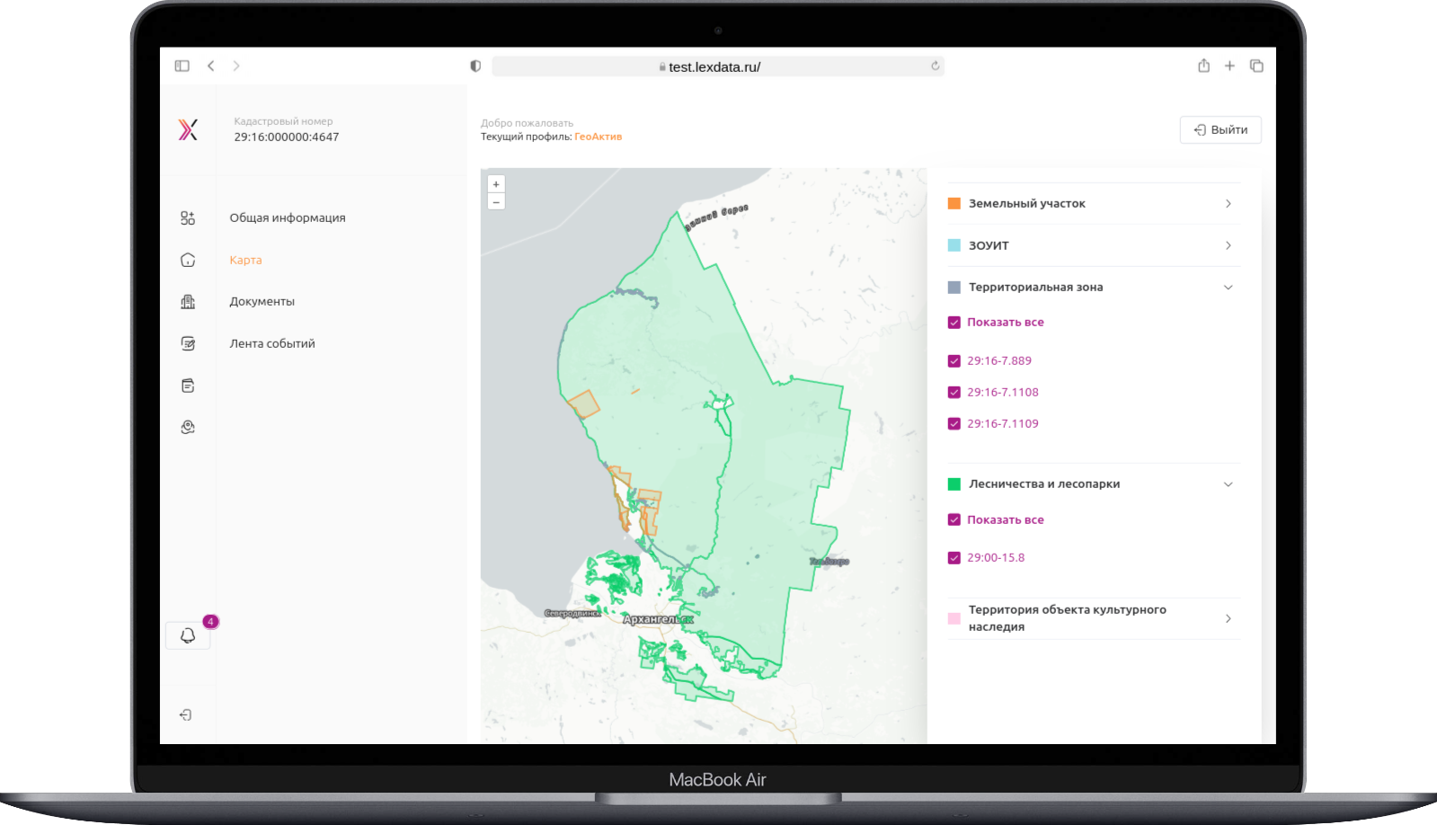The width and height of the screenshot is (1437, 825).
Task: Reload the page with browser refresh icon
Action: point(935,67)
